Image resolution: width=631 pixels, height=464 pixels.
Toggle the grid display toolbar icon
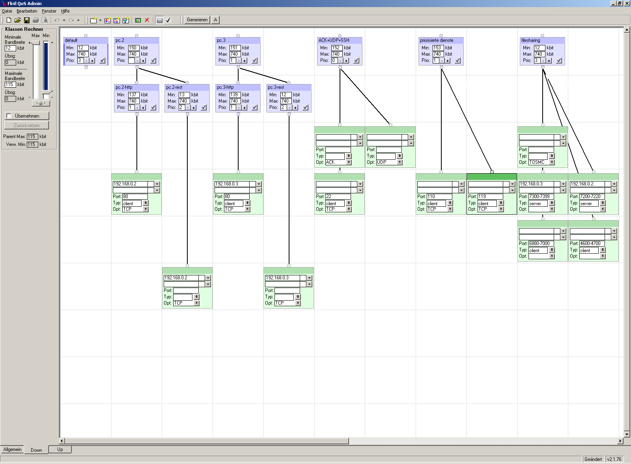[x=160, y=20]
